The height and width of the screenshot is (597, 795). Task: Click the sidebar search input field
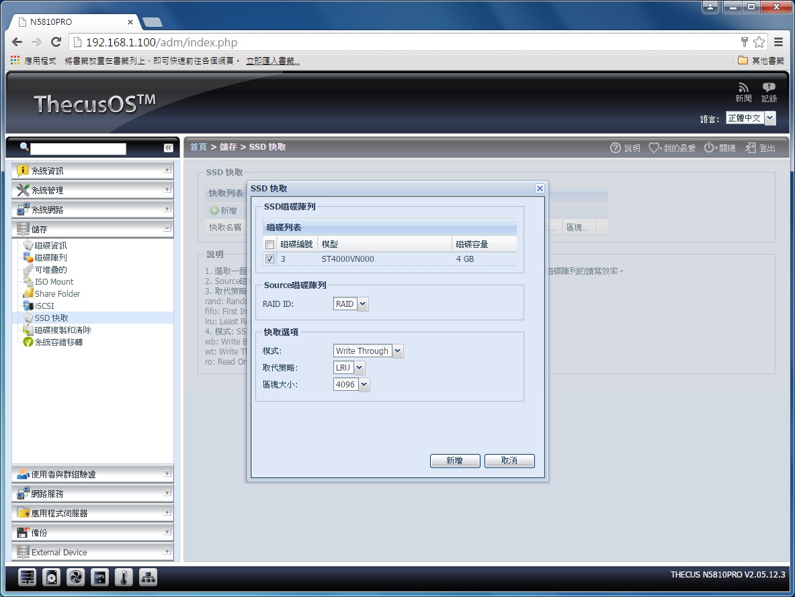click(78, 148)
